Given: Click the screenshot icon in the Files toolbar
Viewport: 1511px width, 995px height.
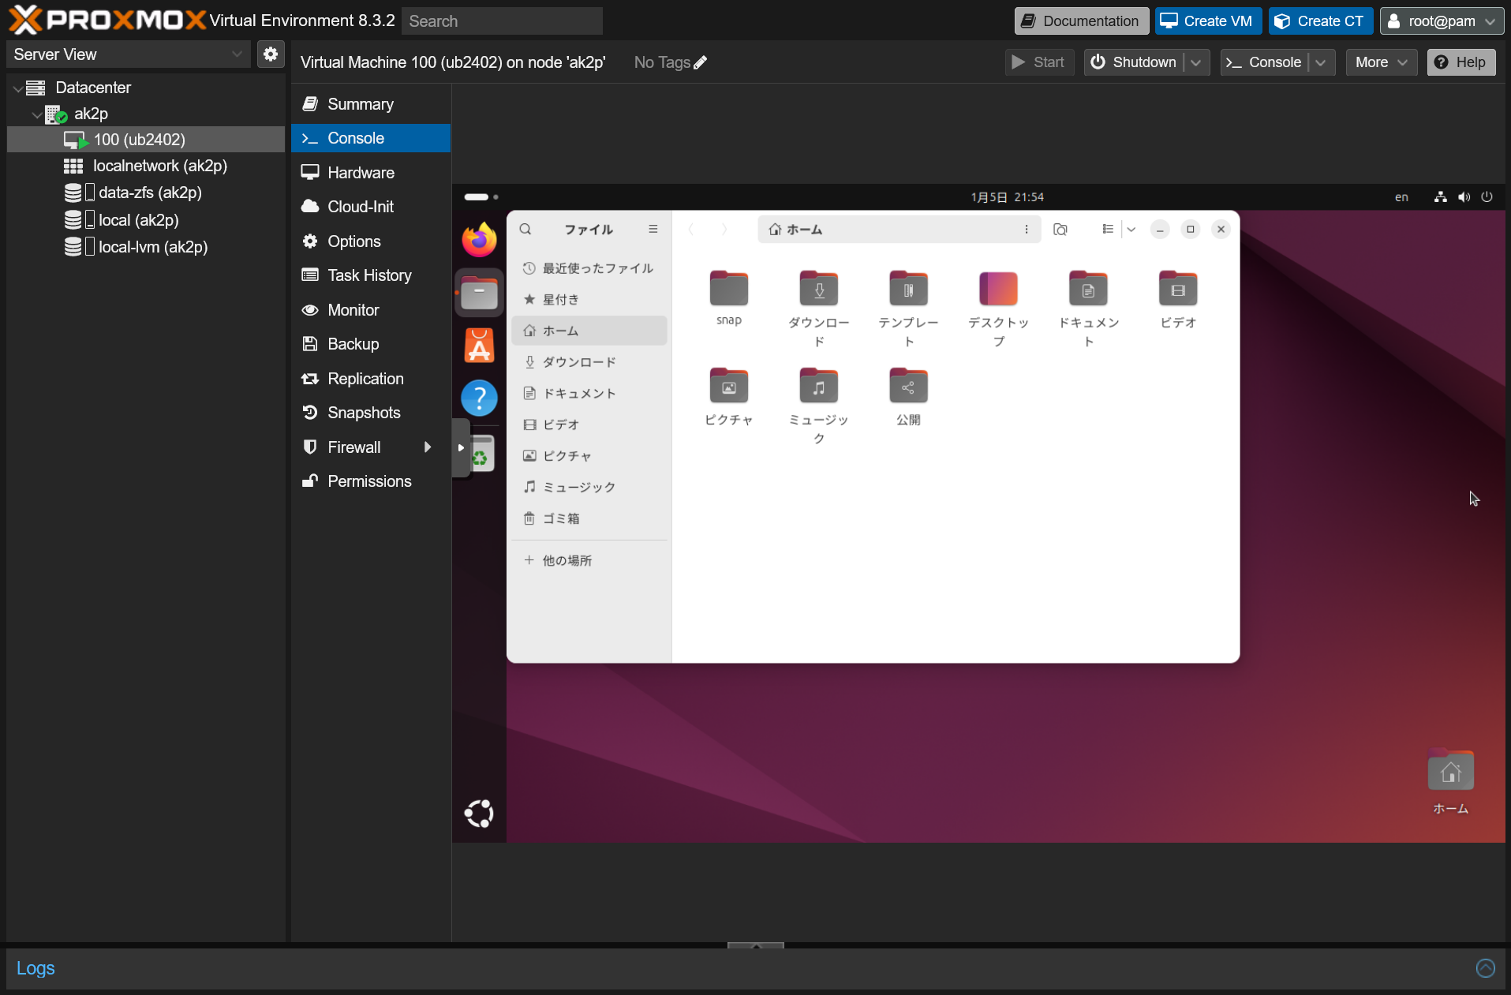Looking at the screenshot, I should click(x=1060, y=229).
